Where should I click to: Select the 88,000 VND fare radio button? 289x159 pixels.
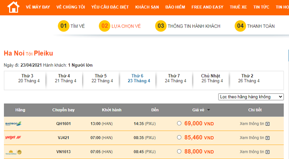point(179,151)
